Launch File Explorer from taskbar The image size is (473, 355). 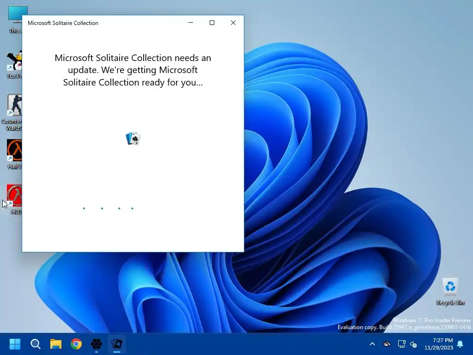click(56, 344)
